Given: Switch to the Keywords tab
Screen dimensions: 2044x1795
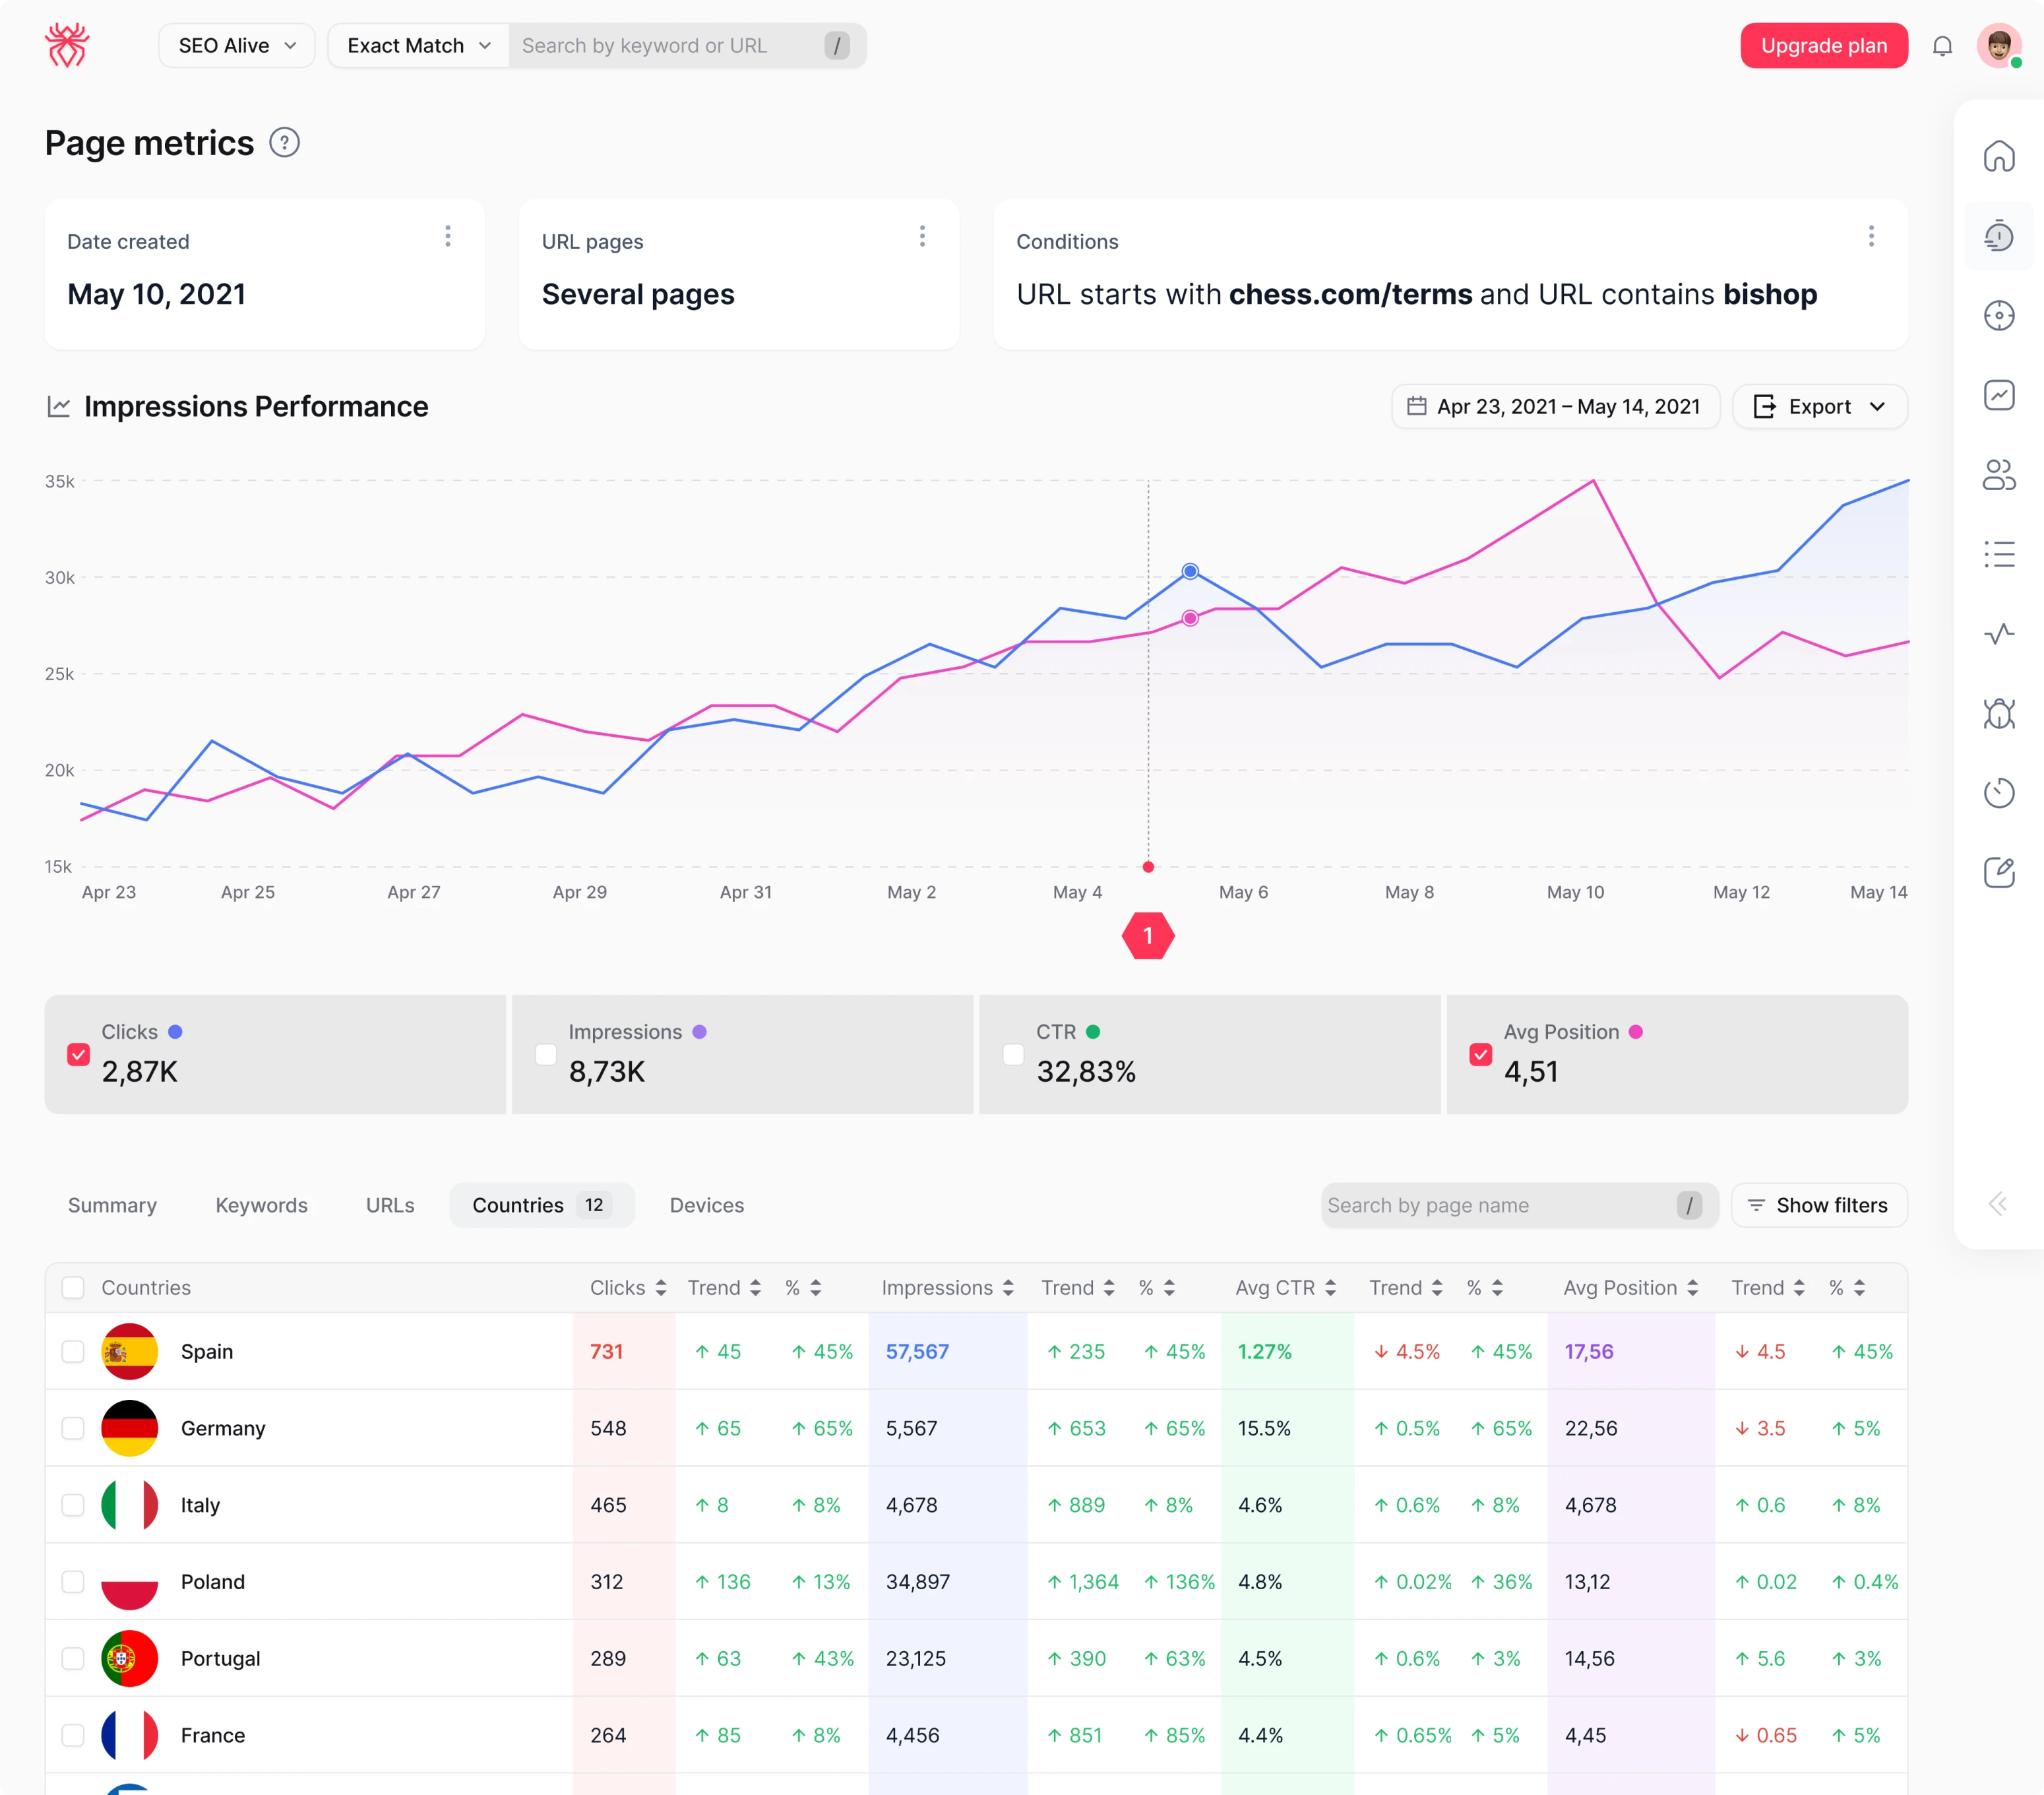Looking at the screenshot, I should pos(261,1205).
